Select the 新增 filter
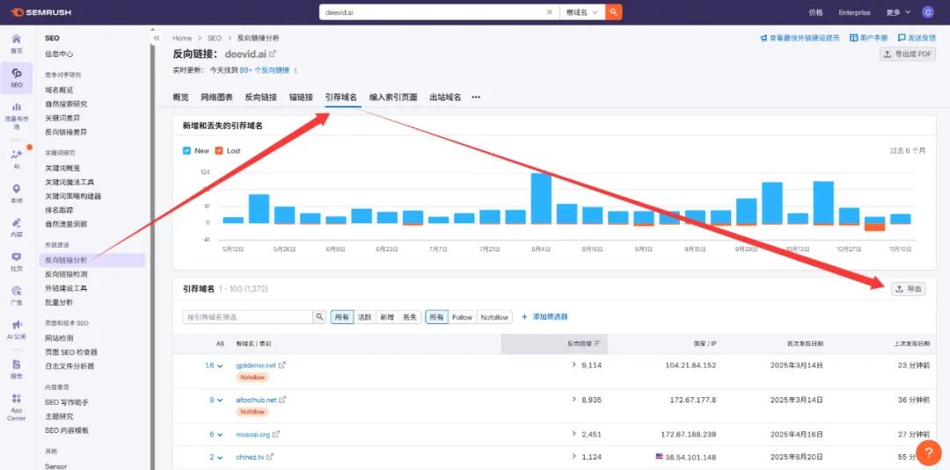Image resolution: width=950 pixels, height=470 pixels. (x=386, y=317)
